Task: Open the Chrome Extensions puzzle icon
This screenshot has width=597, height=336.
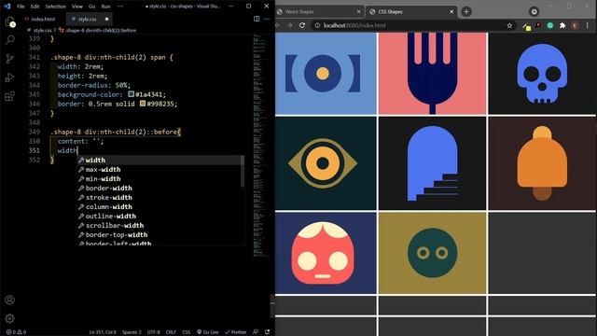Action: [x=562, y=25]
